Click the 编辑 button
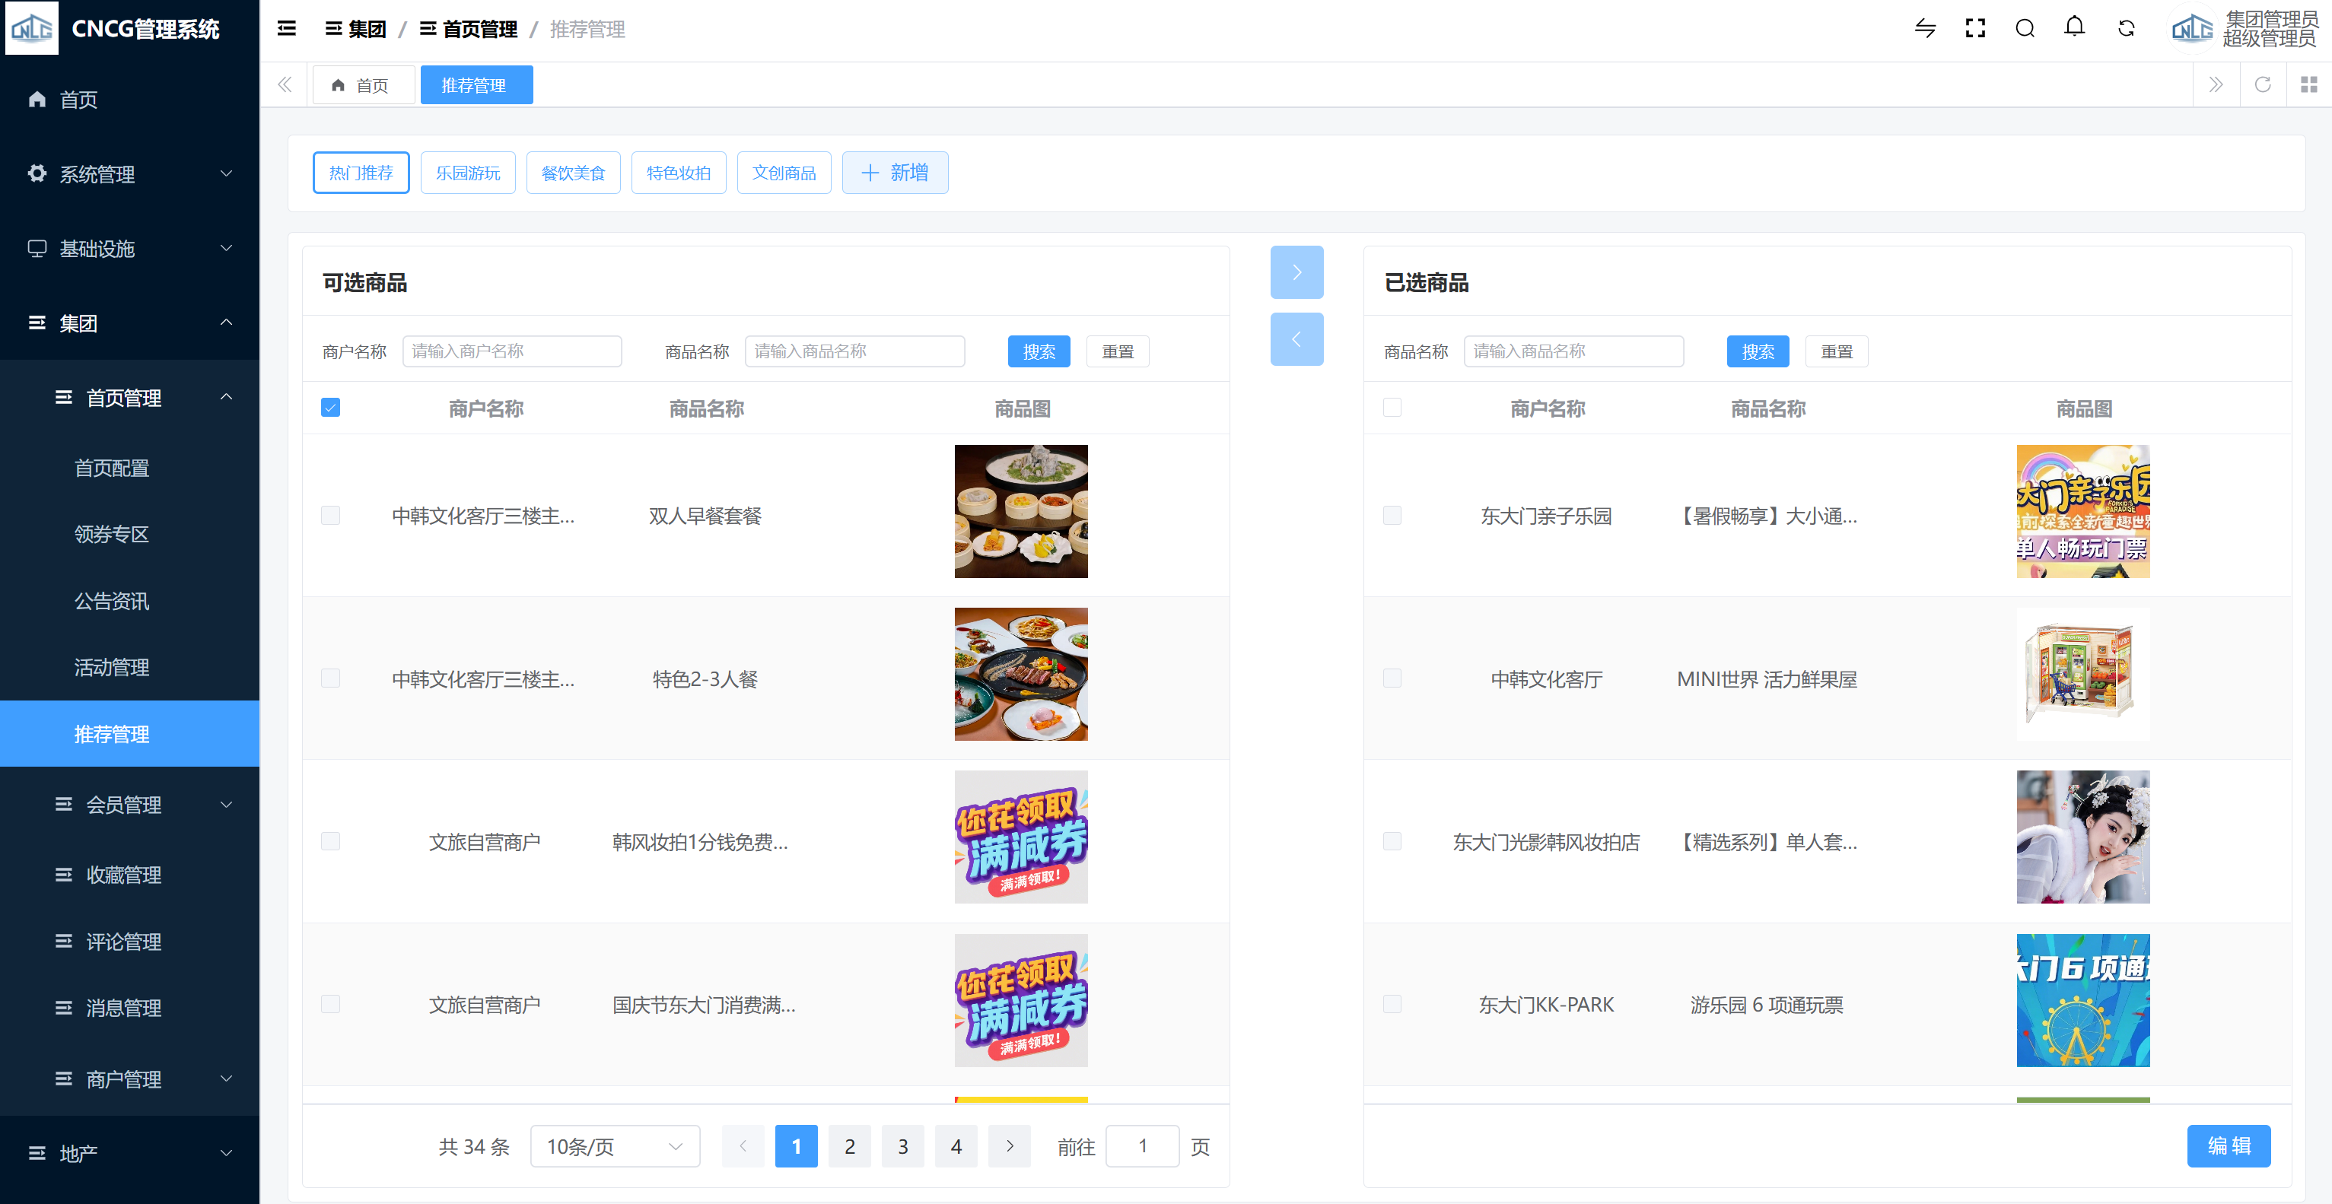 pos(2228,1146)
